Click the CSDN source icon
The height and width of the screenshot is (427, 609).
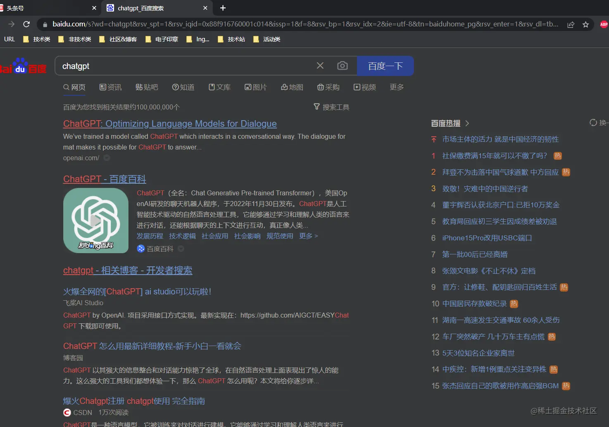click(x=67, y=413)
